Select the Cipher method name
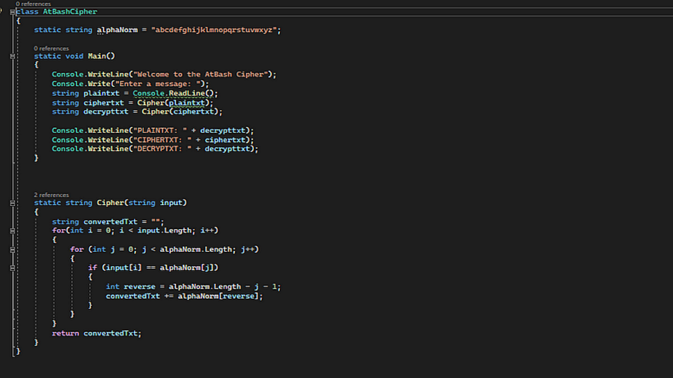The image size is (673, 378). (110, 202)
